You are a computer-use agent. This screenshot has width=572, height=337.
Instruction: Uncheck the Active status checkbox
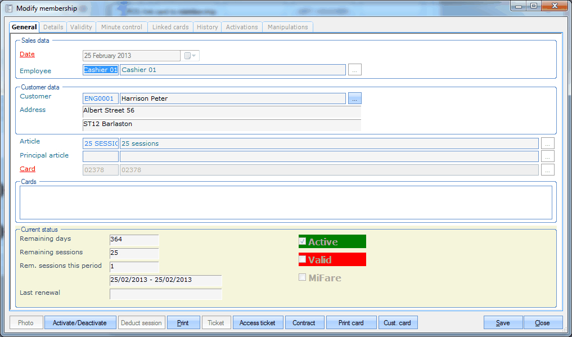301,241
